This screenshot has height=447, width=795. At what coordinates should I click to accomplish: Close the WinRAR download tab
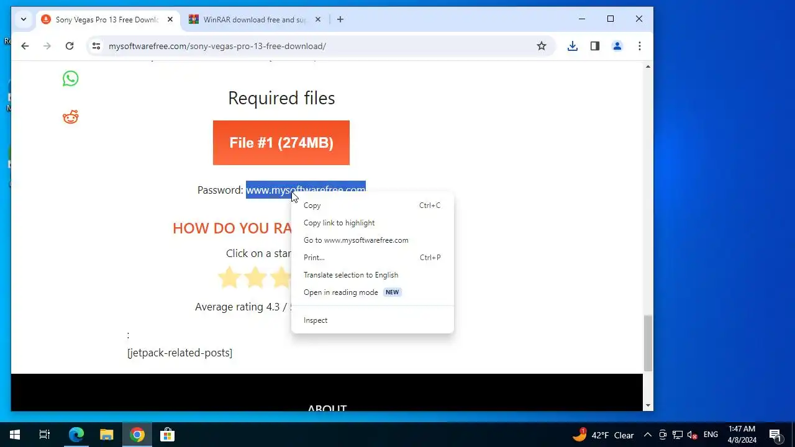(318, 19)
